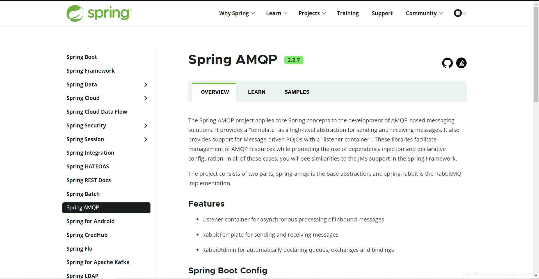Go to Spring for Apache Kafka
The image size is (539, 279).
point(98,262)
